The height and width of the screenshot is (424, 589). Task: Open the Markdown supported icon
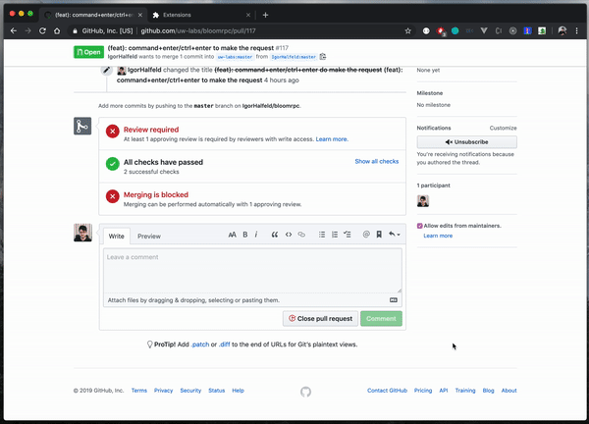tap(394, 300)
